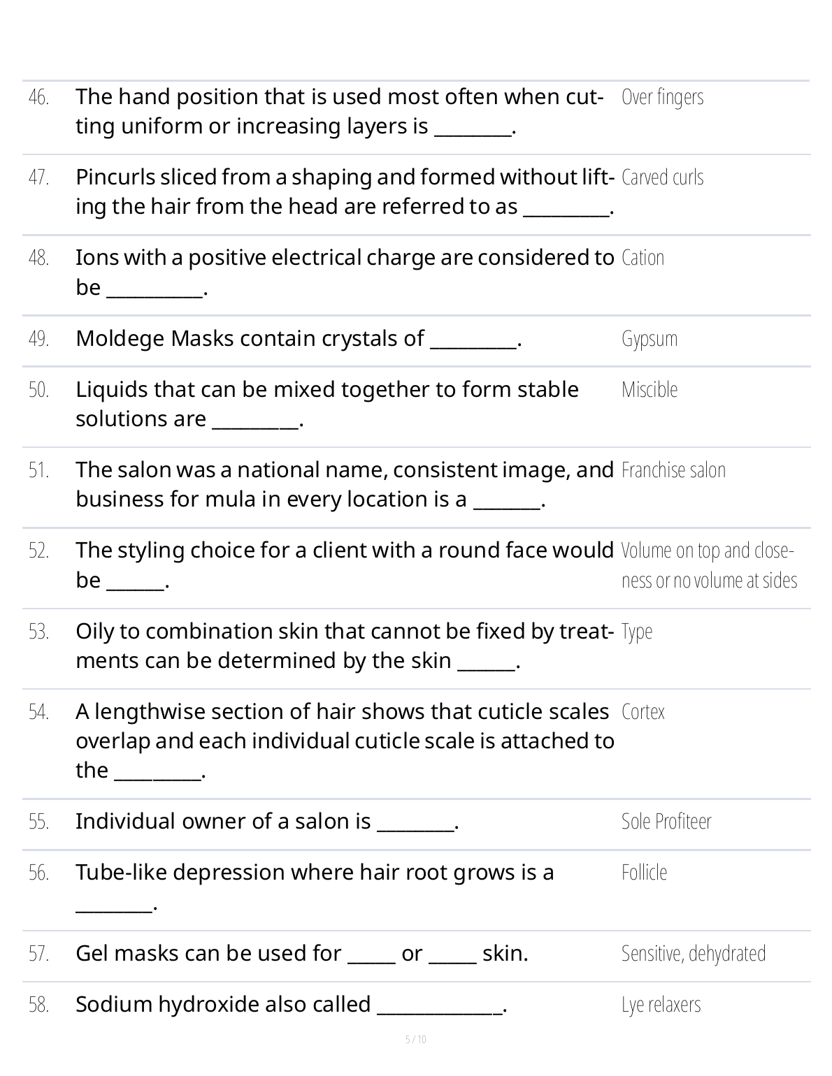Screen dimensions: 832x1076
Task: Click the "Cation" answer
Action: pyautogui.click(x=643, y=258)
